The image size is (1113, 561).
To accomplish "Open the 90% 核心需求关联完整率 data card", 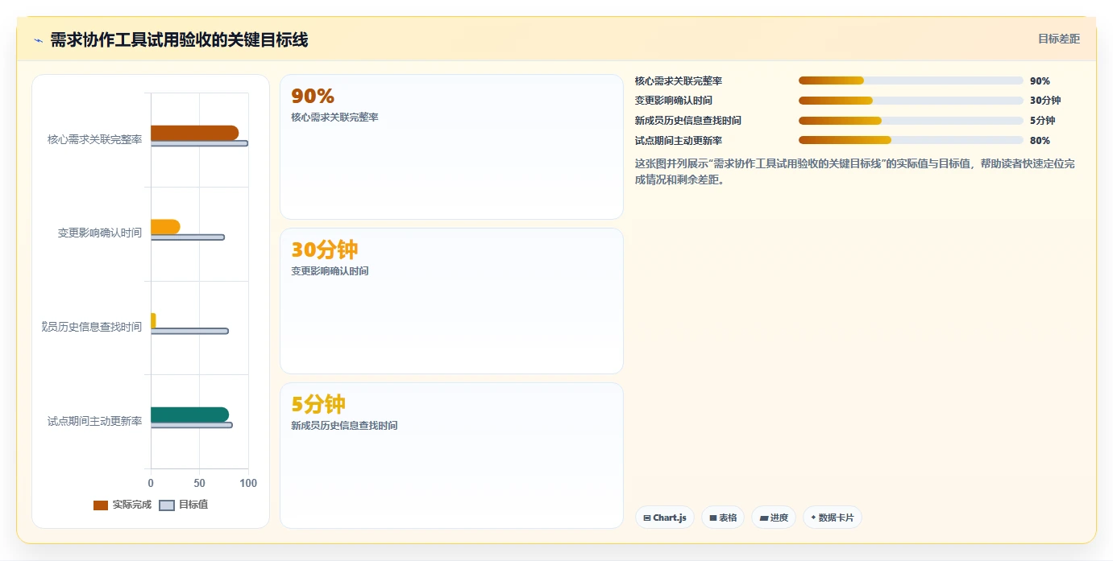I will click(x=451, y=147).
